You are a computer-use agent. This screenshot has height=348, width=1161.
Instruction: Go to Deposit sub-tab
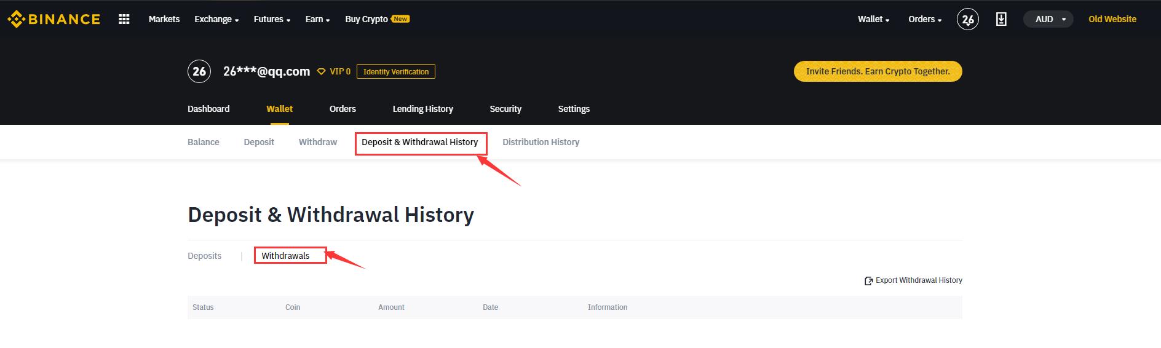tap(259, 142)
